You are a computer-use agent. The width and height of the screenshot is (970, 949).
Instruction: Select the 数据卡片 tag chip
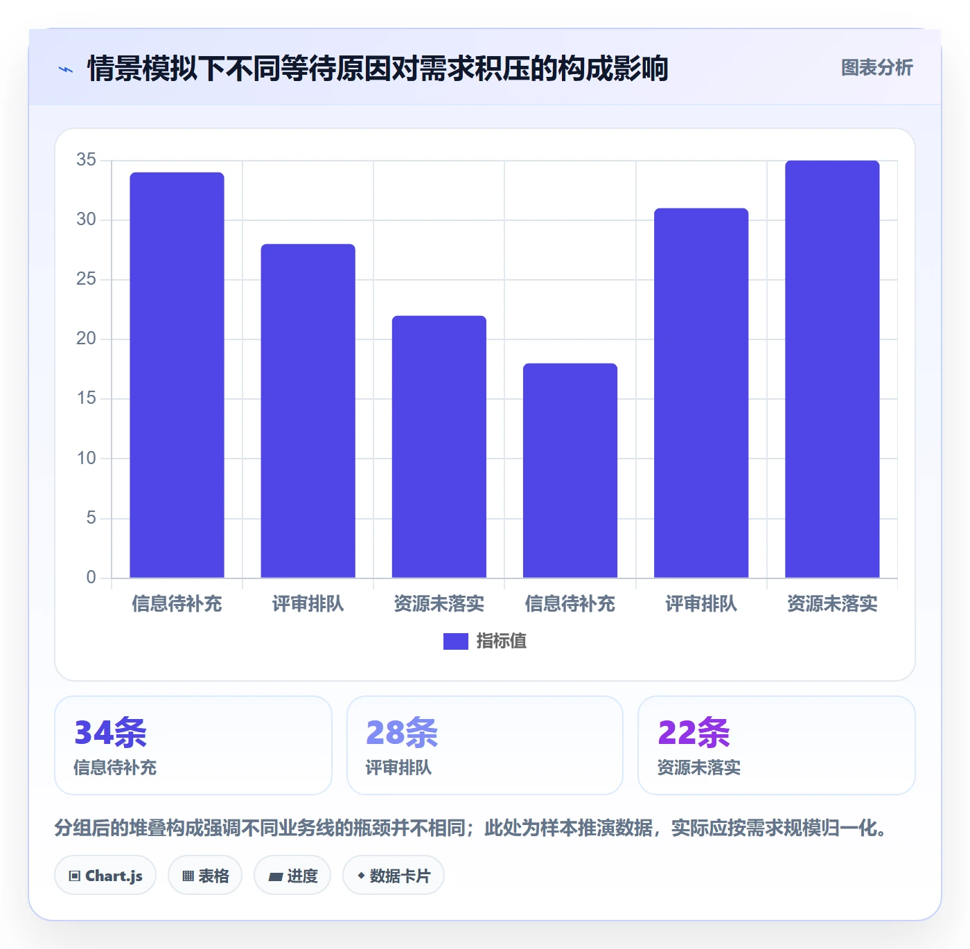coord(394,876)
